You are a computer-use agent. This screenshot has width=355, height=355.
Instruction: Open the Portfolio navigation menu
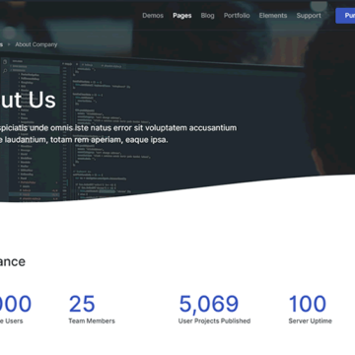237,16
